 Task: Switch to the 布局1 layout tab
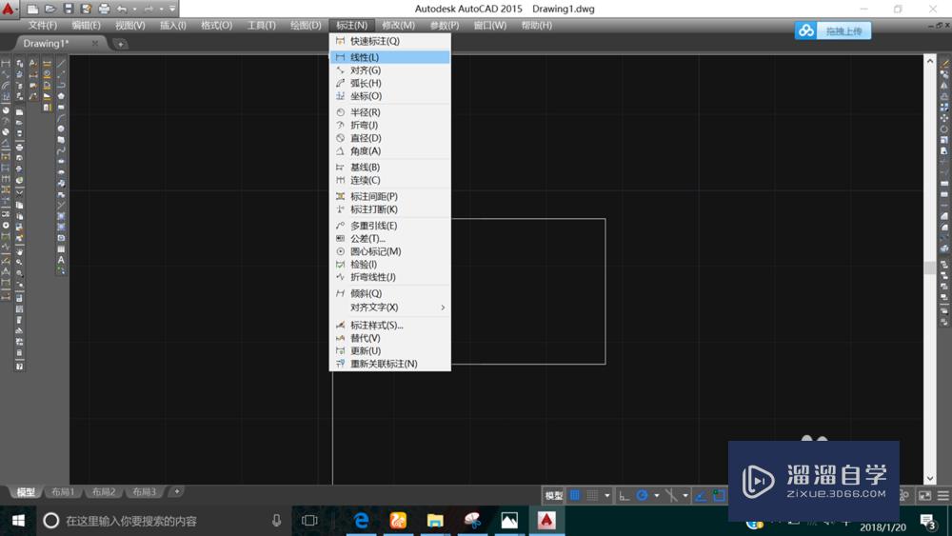pyautogui.click(x=63, y=491)
